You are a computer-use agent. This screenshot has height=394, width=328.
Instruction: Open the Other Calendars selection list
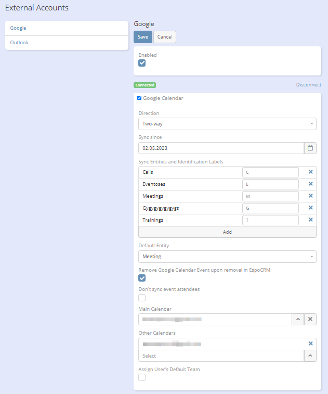point(310,356)
